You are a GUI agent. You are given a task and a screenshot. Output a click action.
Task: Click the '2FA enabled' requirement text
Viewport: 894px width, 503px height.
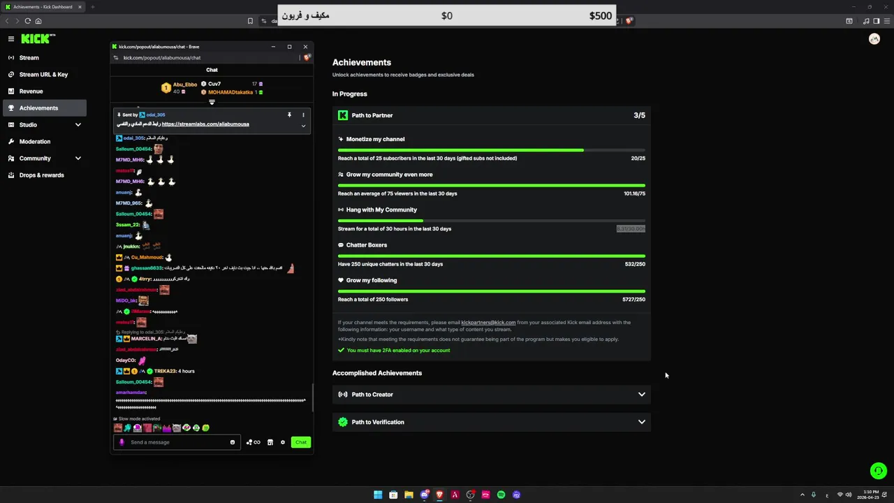398,351
